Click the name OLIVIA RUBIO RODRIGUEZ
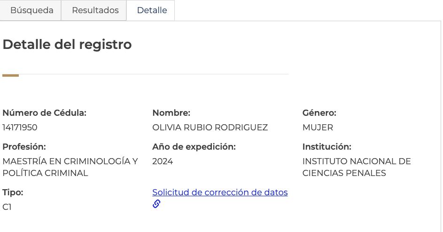Image resolution: width=443 pixels, height=232 pixels. coord(210,128)
